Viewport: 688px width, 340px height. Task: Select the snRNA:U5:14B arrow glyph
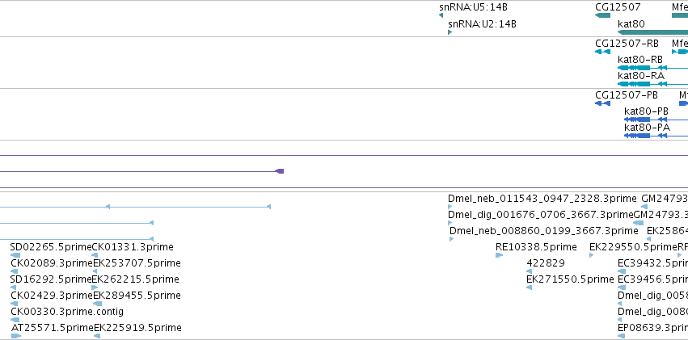pyautogui.click(x=441, y=16)
